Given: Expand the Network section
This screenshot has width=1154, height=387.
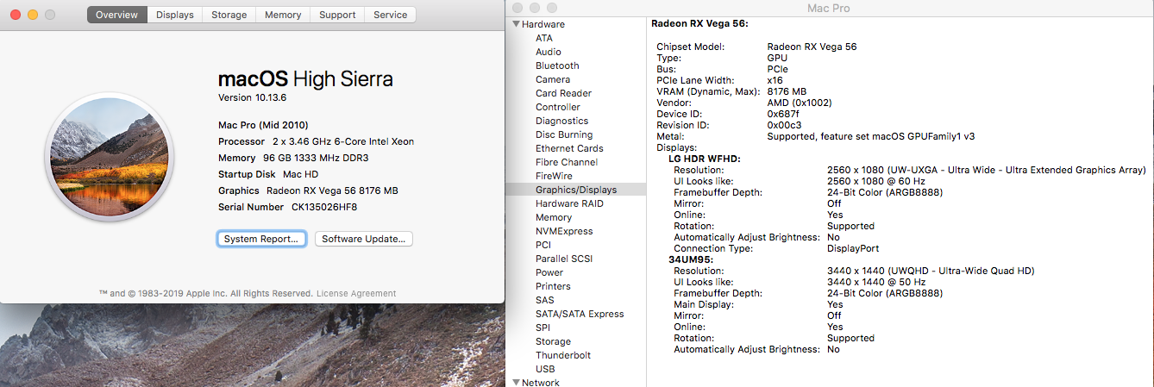Looking at the screenshot, I should 517,383.
